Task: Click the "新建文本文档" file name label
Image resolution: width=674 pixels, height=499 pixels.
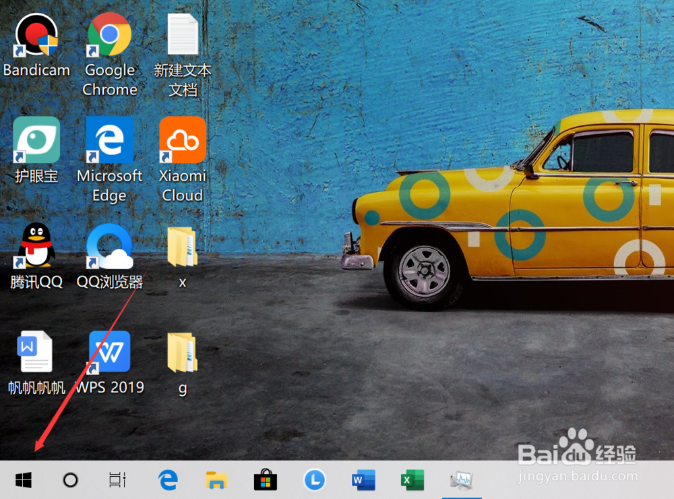Action: click(x=183, y=80)
